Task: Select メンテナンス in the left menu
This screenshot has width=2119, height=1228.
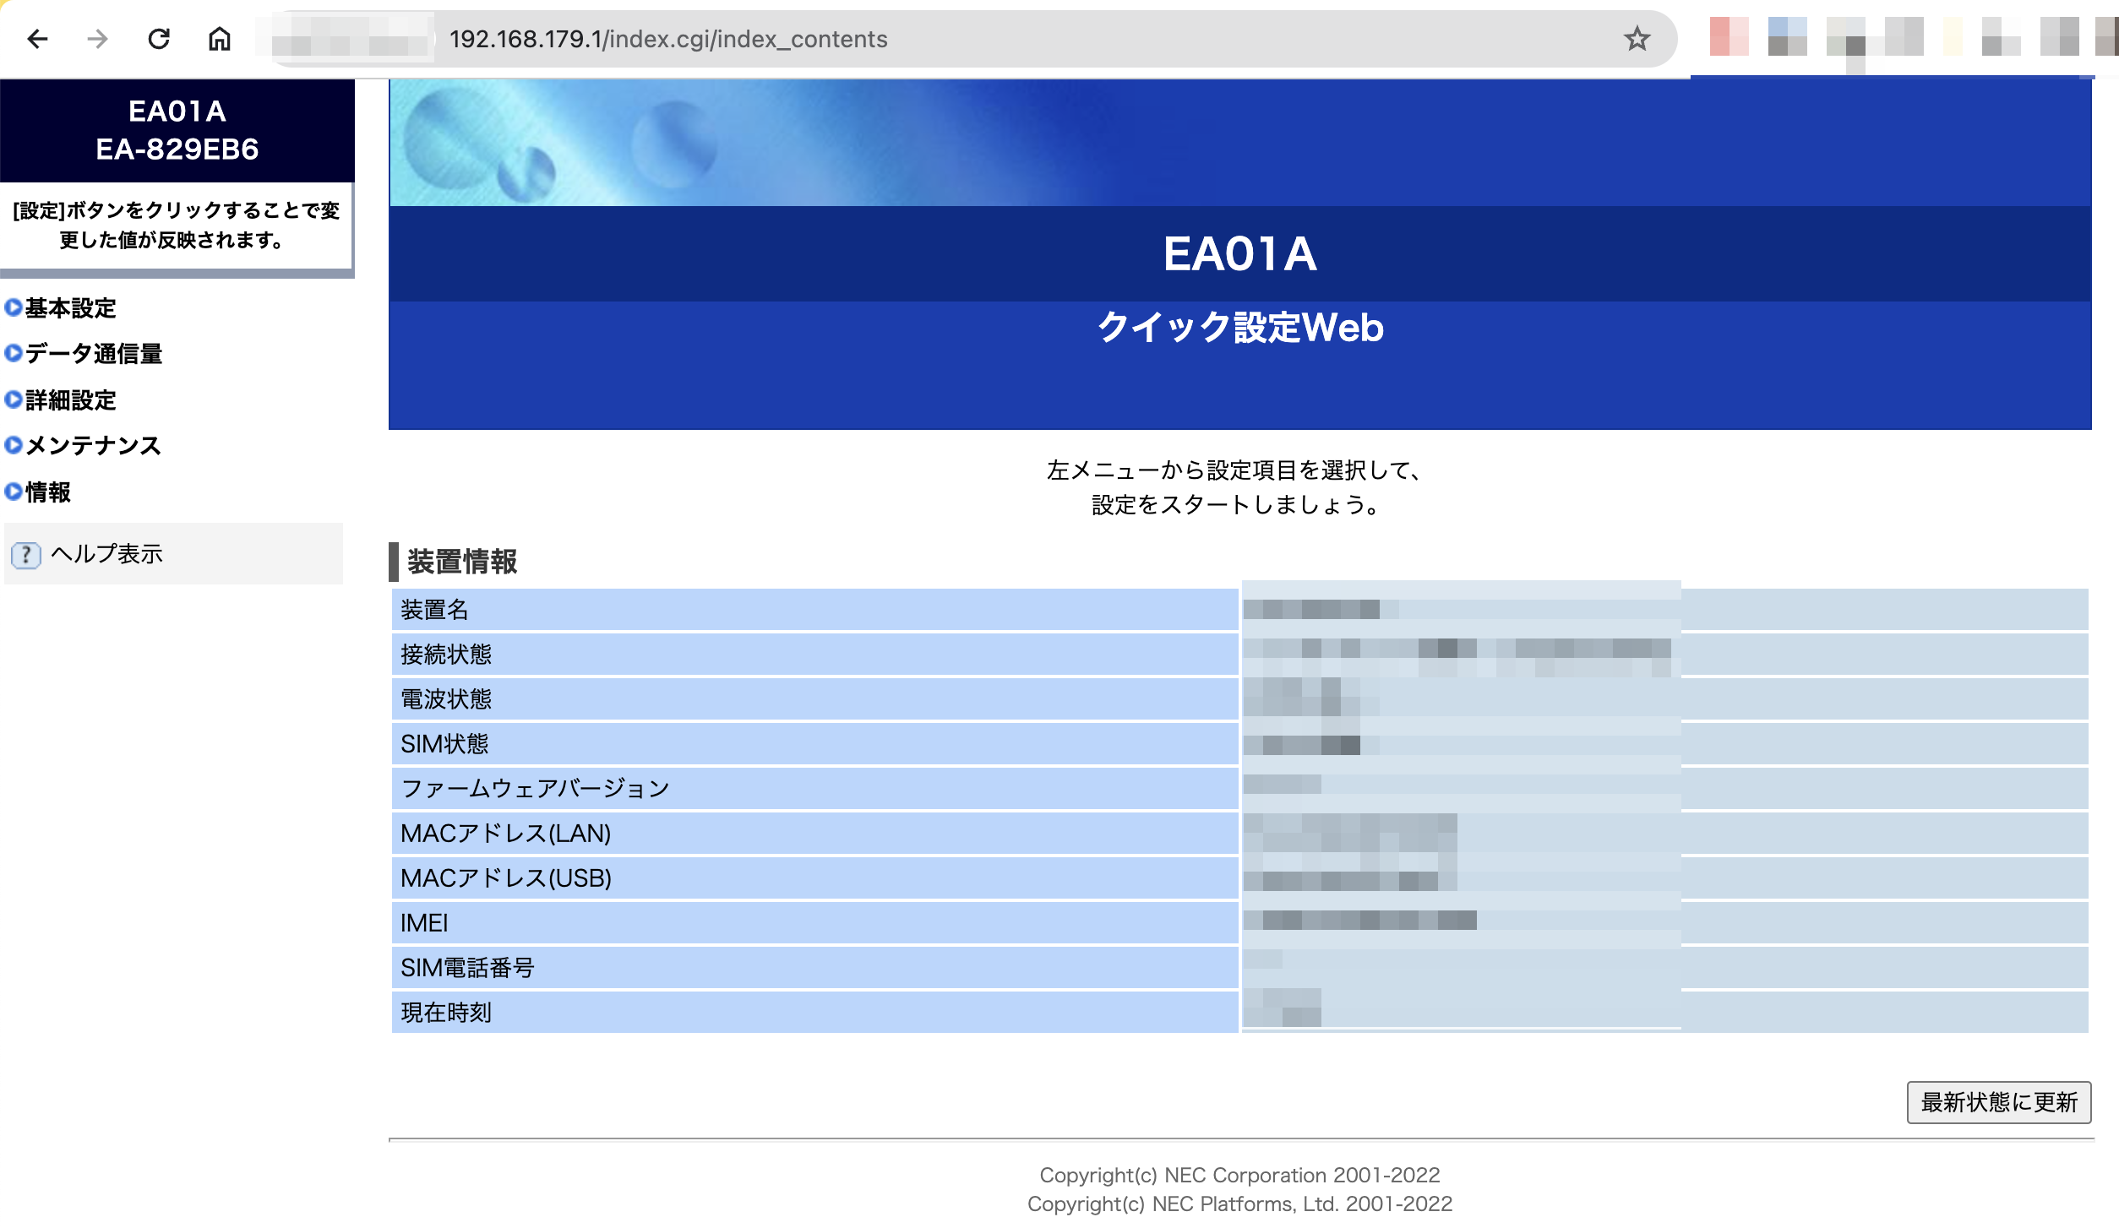Action: click(91, 446)
